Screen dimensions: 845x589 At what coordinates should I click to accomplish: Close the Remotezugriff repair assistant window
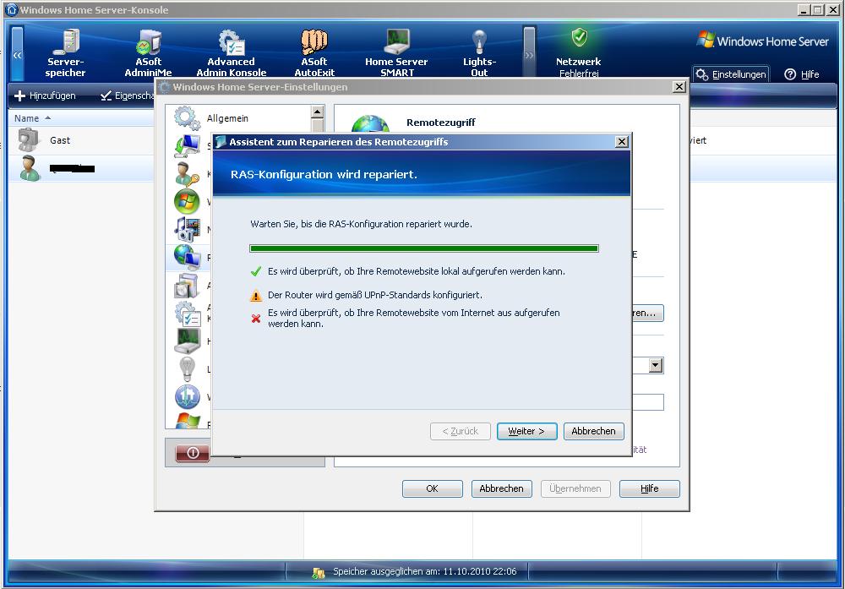[621, 142]
